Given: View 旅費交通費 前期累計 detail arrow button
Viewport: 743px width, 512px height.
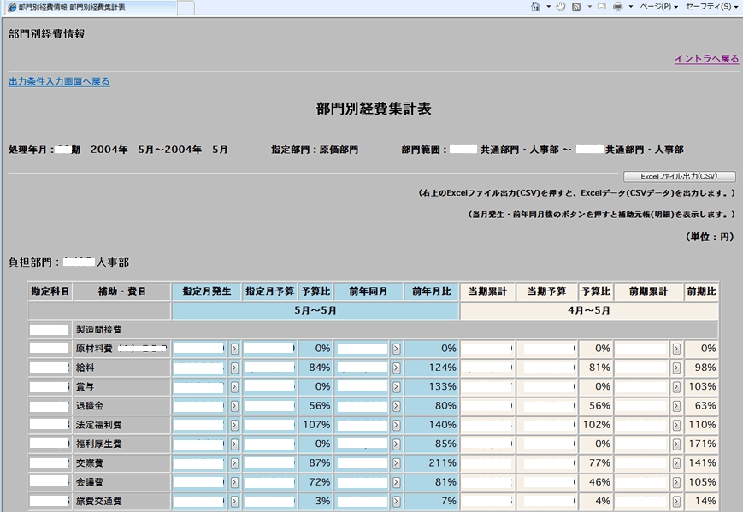Looking at the screenshot, I should [676, 501].
